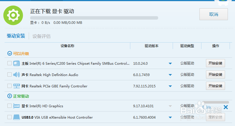The height and width of the screenshot is (126, 235).
Task: Start install for Realtek network driver
Action: coord(215,86)
